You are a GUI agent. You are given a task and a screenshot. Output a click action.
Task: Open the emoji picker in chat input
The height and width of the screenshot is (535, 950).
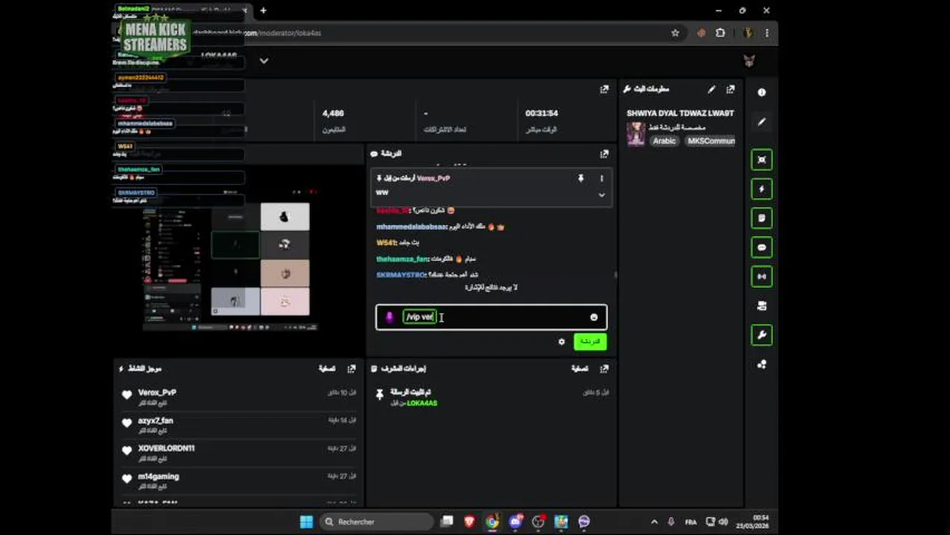593,317
